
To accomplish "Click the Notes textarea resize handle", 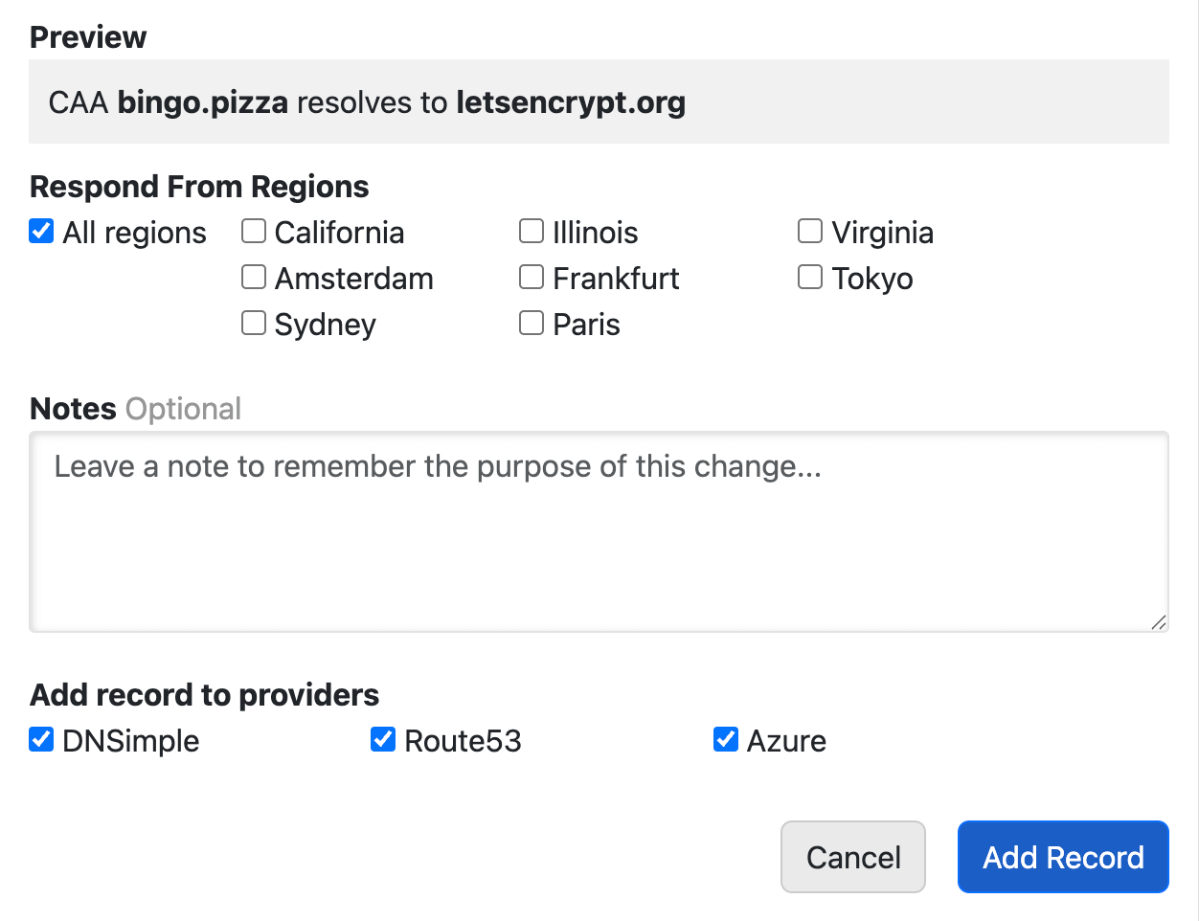I will coord(1160,622).
